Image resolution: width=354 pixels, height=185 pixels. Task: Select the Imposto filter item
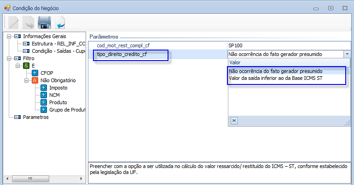click(x=58, y=88)
